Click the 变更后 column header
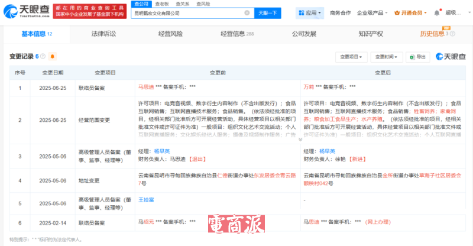 383,73
